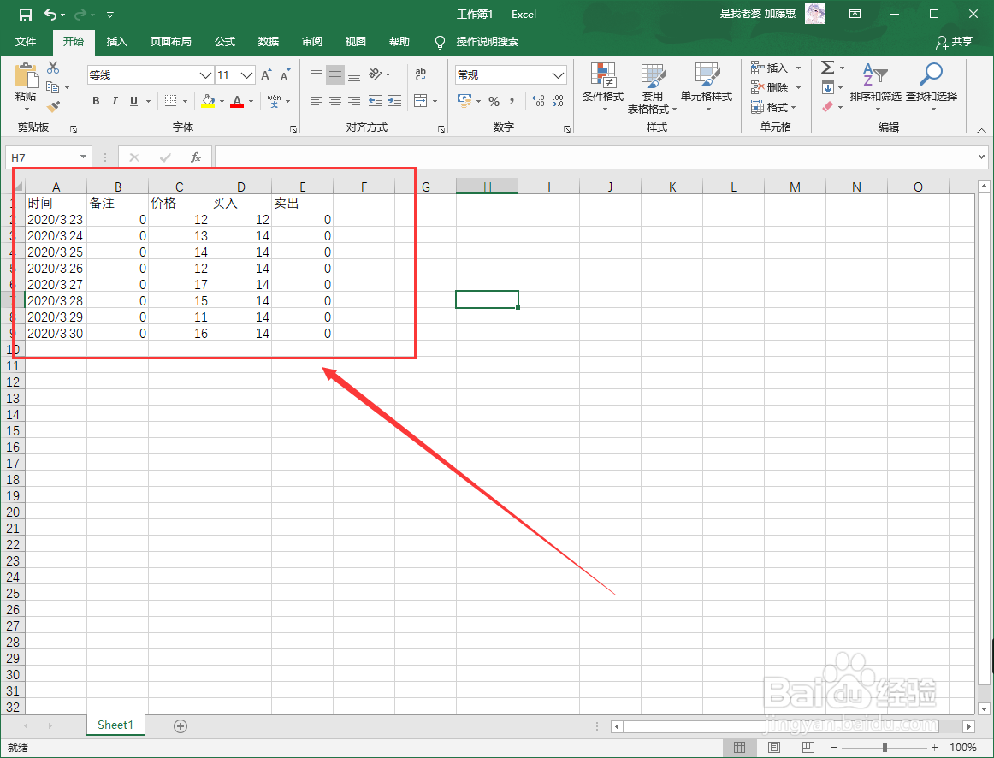Screen dimensions: 994x758
Task: Open Conditional Formatting 条件格式 menu
Action: tap(603, 87)
